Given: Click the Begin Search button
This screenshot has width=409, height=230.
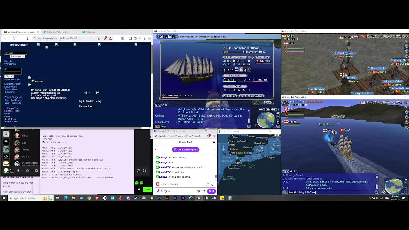Looking at the screenshot, I should coord(17,56).
